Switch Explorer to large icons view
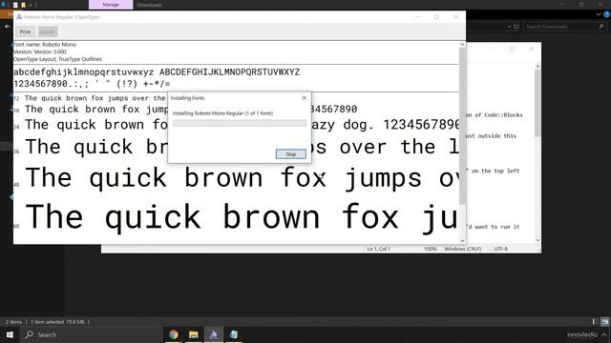Viewport: 611px width, 343px height. (x=604, y=322)
